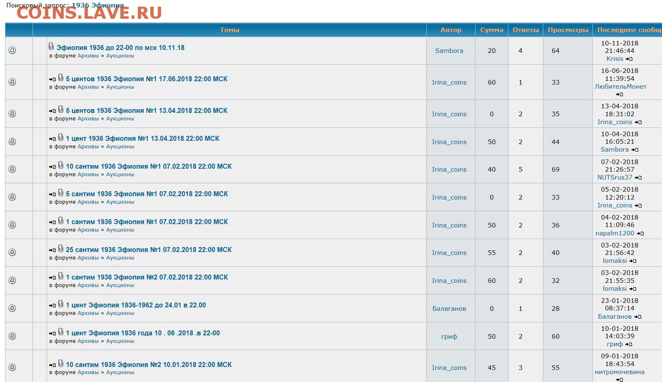This screenshot has height=382, width=662.
Task: Click the paperclip icon for '10 сантим 1936 Эфиопия №2'
Action: click(x=61, y=363)
